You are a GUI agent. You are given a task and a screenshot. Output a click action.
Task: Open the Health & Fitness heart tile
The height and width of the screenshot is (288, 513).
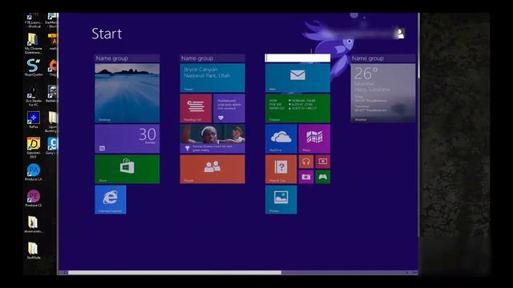pos(229,109)
